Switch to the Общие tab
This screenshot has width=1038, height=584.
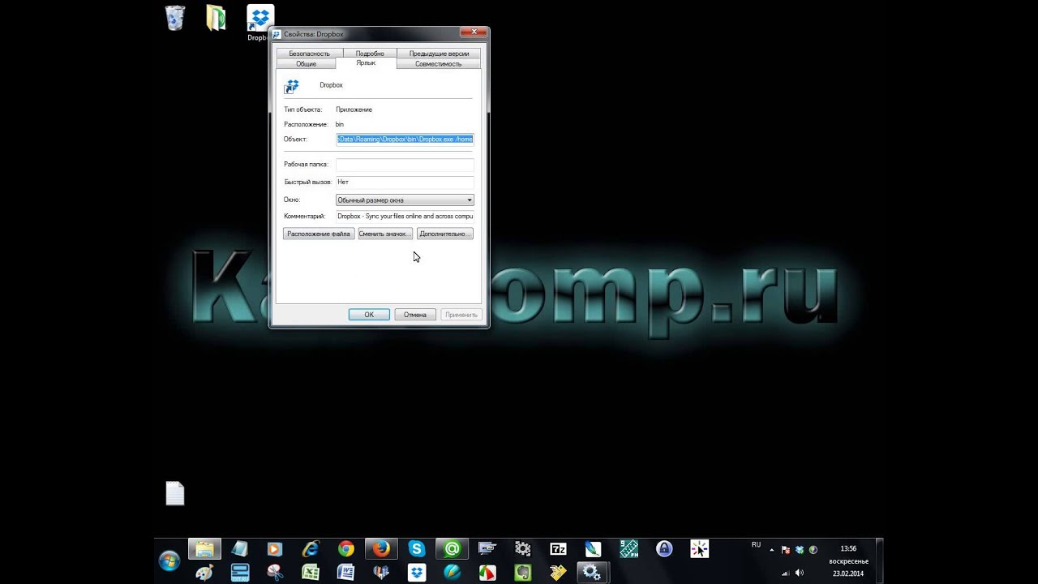(x=306, y=63)
